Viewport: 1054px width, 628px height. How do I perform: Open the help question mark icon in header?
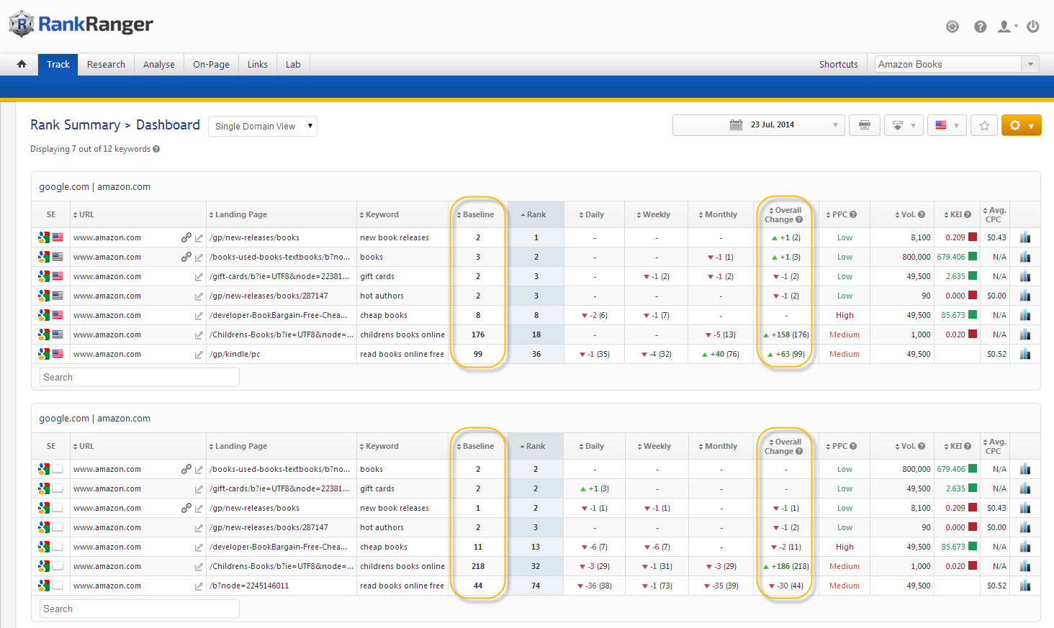point(980,27)
